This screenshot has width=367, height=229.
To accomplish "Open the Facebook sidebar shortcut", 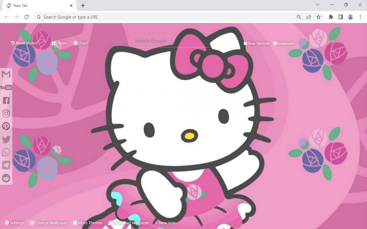I will 6,100.
